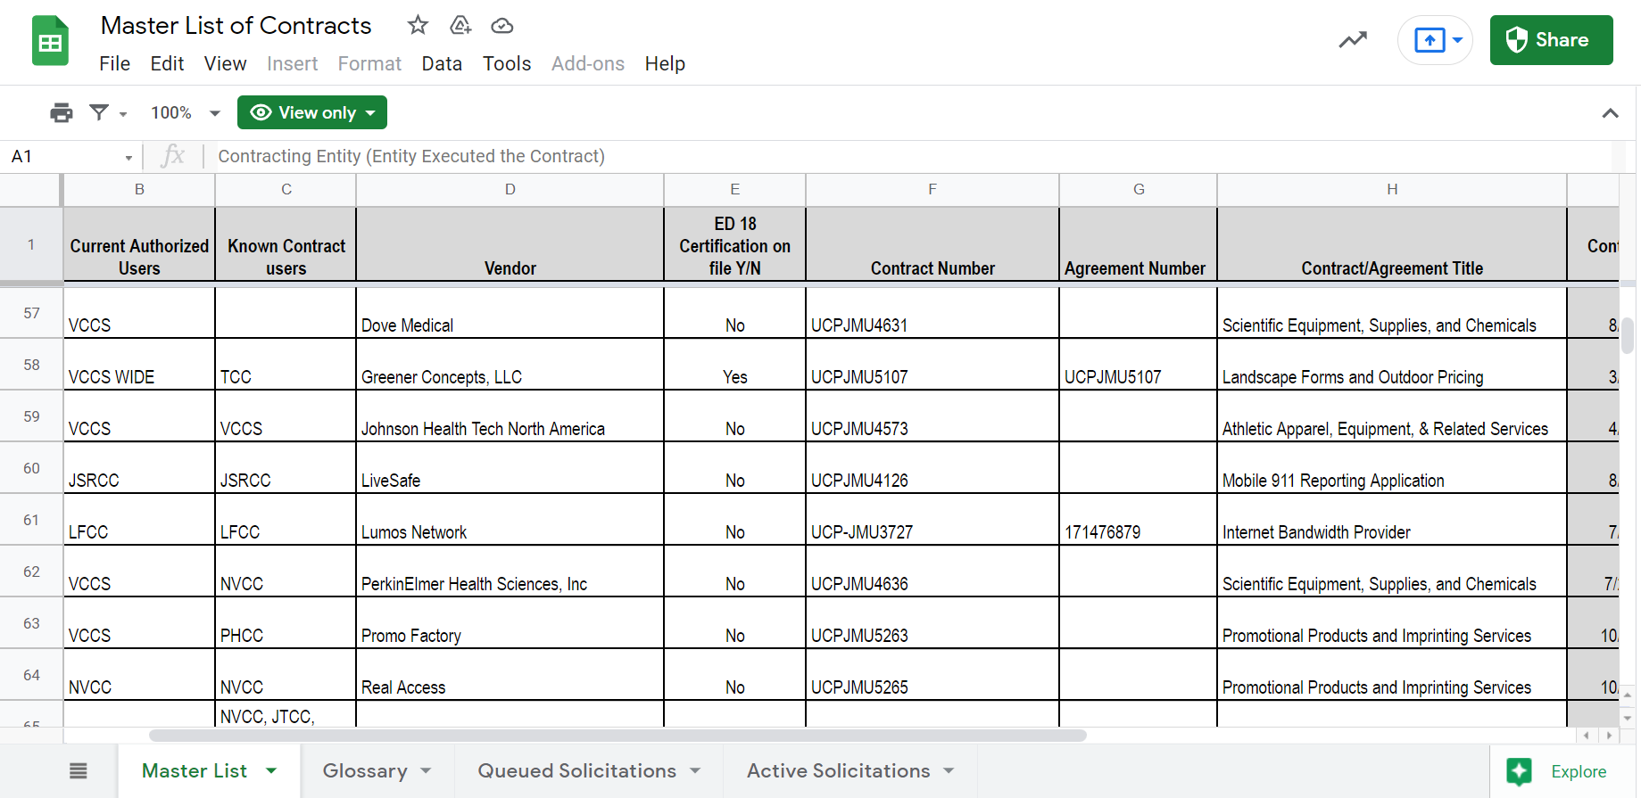
Task: Click the document title Master List of Contracts
Action: tap(236, 25)
